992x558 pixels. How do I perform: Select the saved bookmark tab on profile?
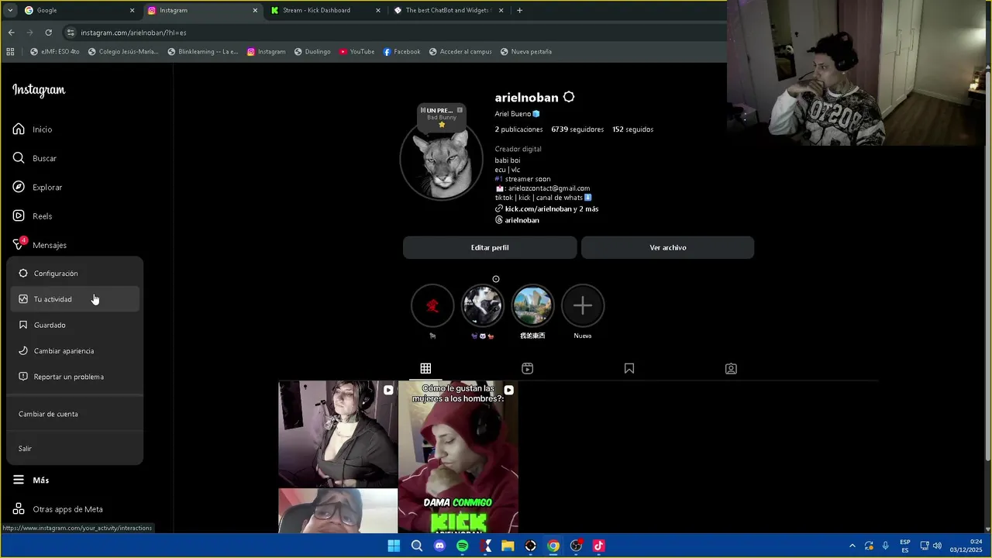(629, 368)
